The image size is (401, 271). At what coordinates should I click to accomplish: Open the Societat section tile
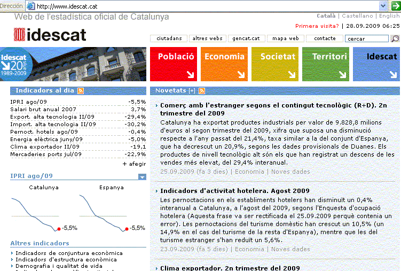[275, 64]
